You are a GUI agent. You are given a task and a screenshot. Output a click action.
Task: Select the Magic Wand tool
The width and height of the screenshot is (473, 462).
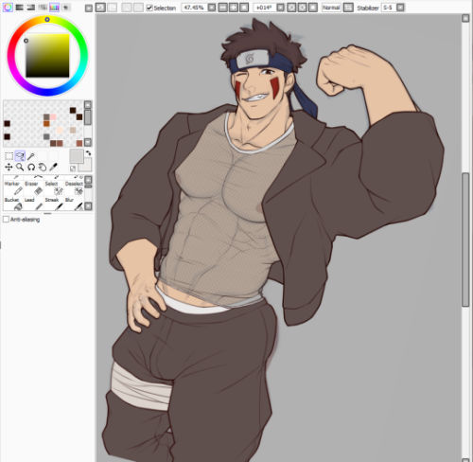click(31, 156)
